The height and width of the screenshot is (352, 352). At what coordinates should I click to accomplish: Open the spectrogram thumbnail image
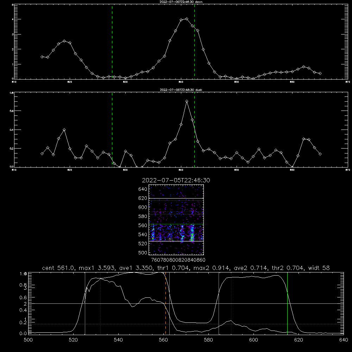[x=176, y=220]
